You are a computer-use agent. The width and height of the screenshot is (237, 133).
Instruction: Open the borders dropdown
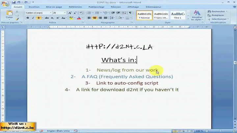coord(131,18)
